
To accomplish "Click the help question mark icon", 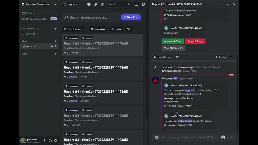I will coord(143,4).
